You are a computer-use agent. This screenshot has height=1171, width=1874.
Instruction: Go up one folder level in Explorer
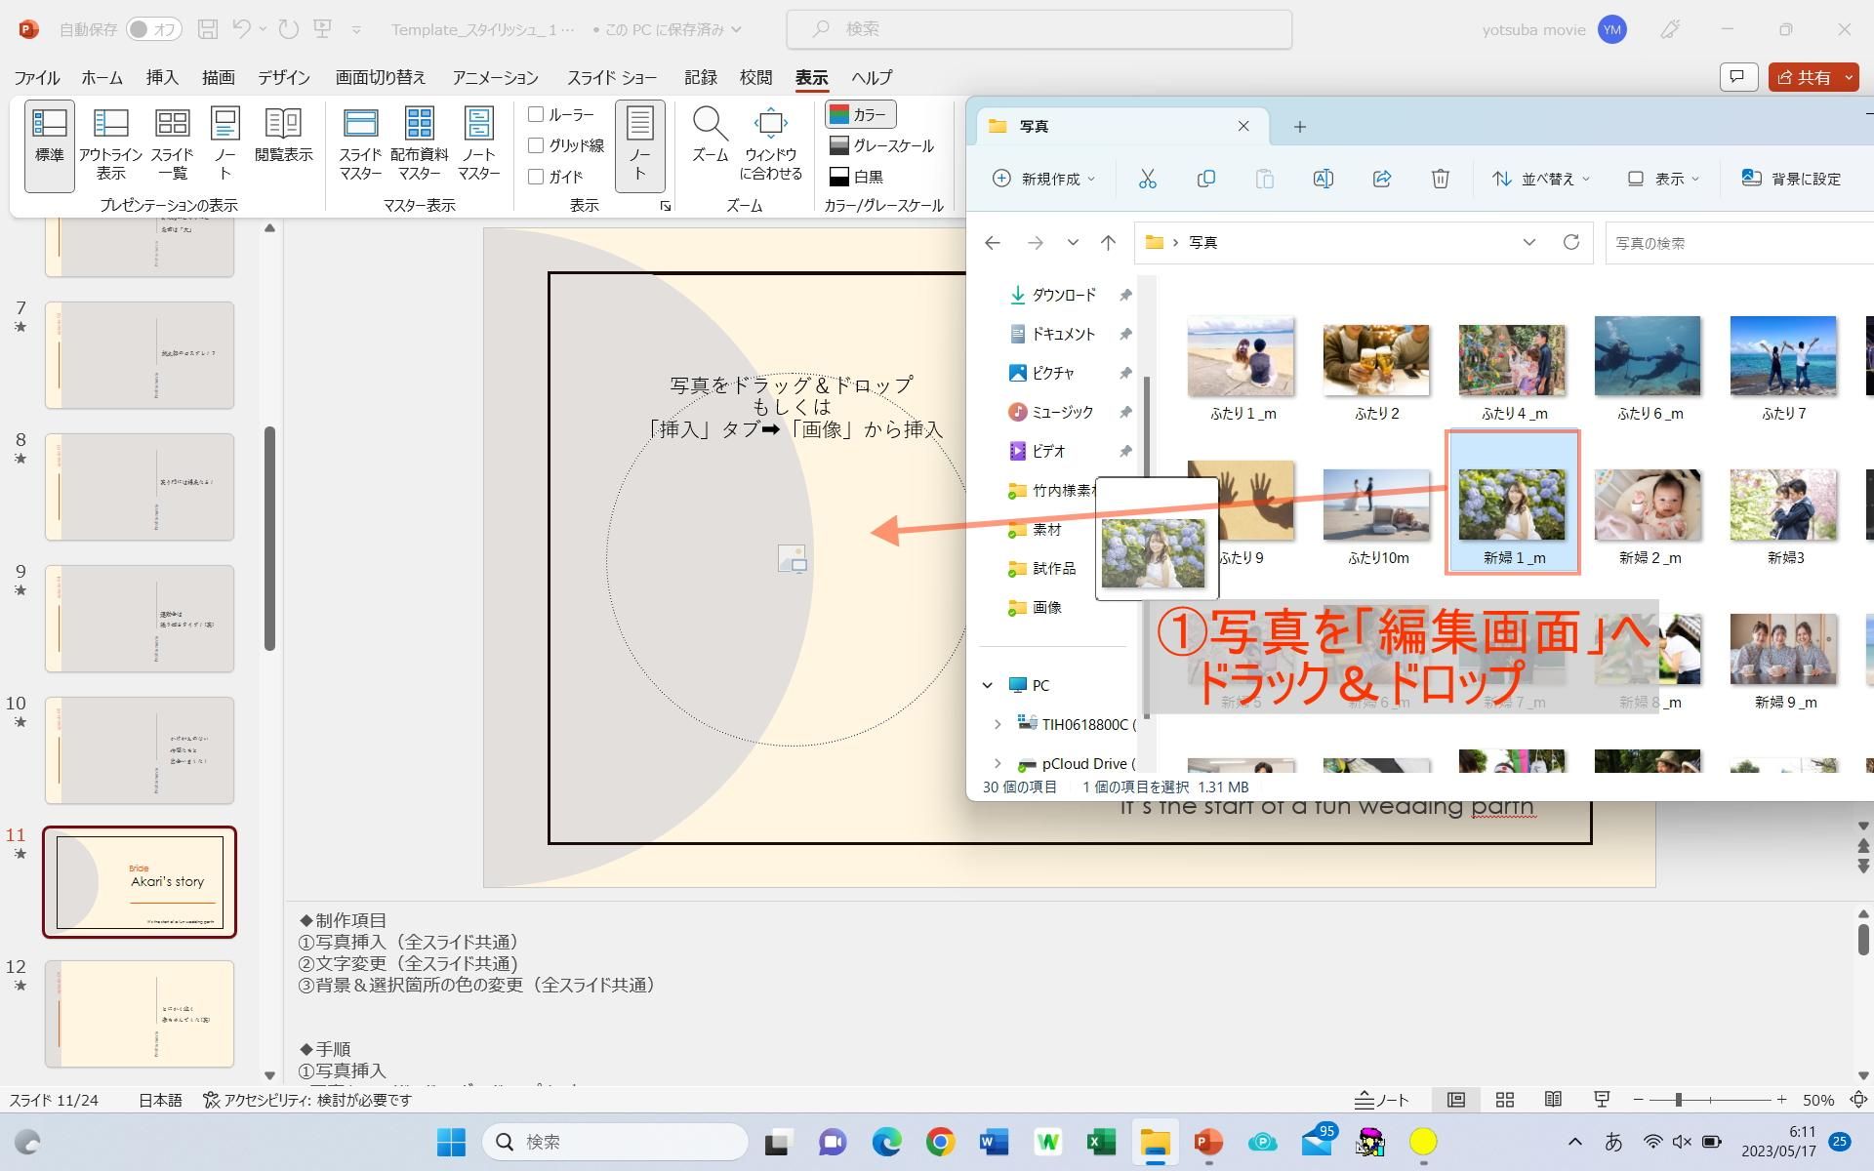[x=1108, y=242]
